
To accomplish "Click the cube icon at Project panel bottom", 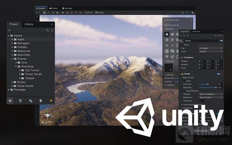I will pos(10,100).
